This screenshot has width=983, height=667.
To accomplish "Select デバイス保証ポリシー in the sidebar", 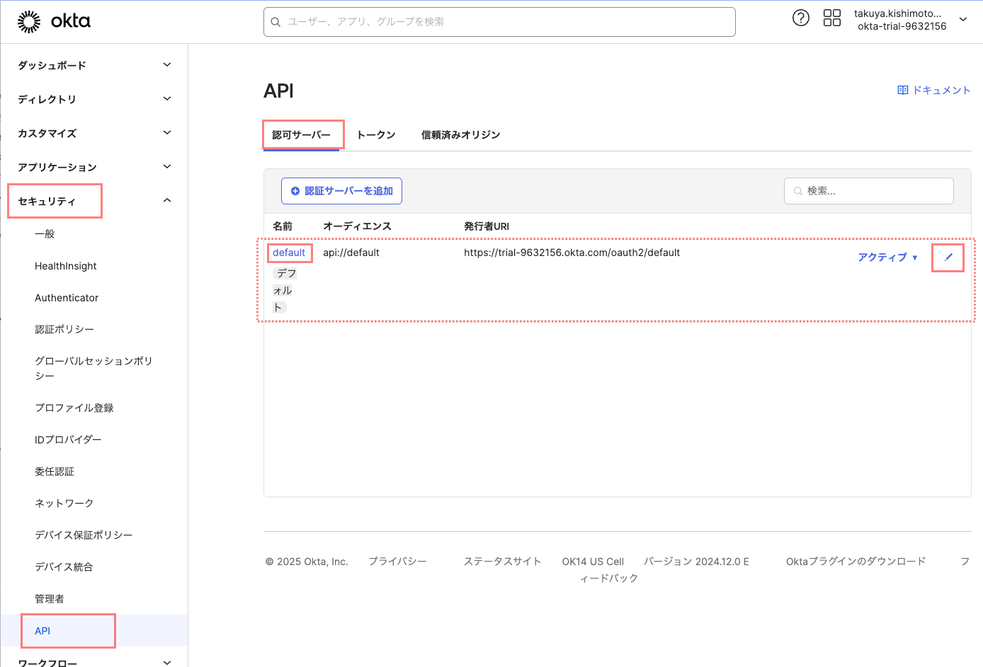I will tap(84, 535).
